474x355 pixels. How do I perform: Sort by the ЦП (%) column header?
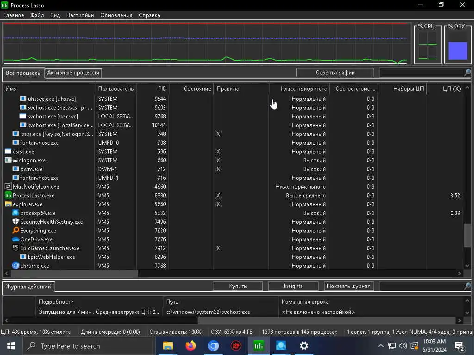coord(445,88)
